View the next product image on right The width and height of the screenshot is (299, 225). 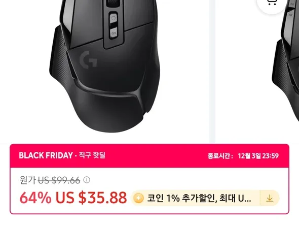coord(286,71)
